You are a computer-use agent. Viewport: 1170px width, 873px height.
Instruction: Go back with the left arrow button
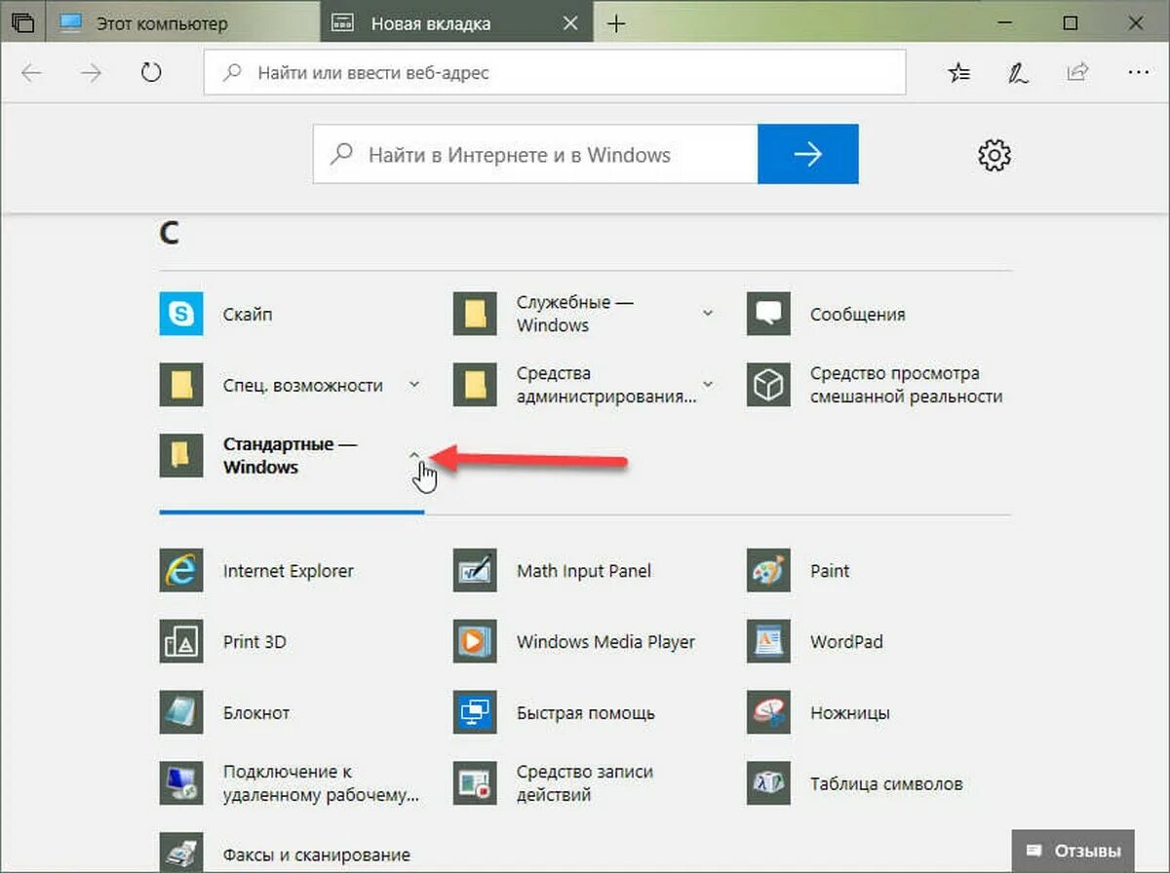click(32, 72)
